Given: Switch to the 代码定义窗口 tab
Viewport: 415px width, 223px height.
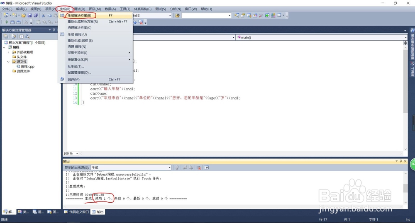Looking at the screenshot, I should point(76,212).
